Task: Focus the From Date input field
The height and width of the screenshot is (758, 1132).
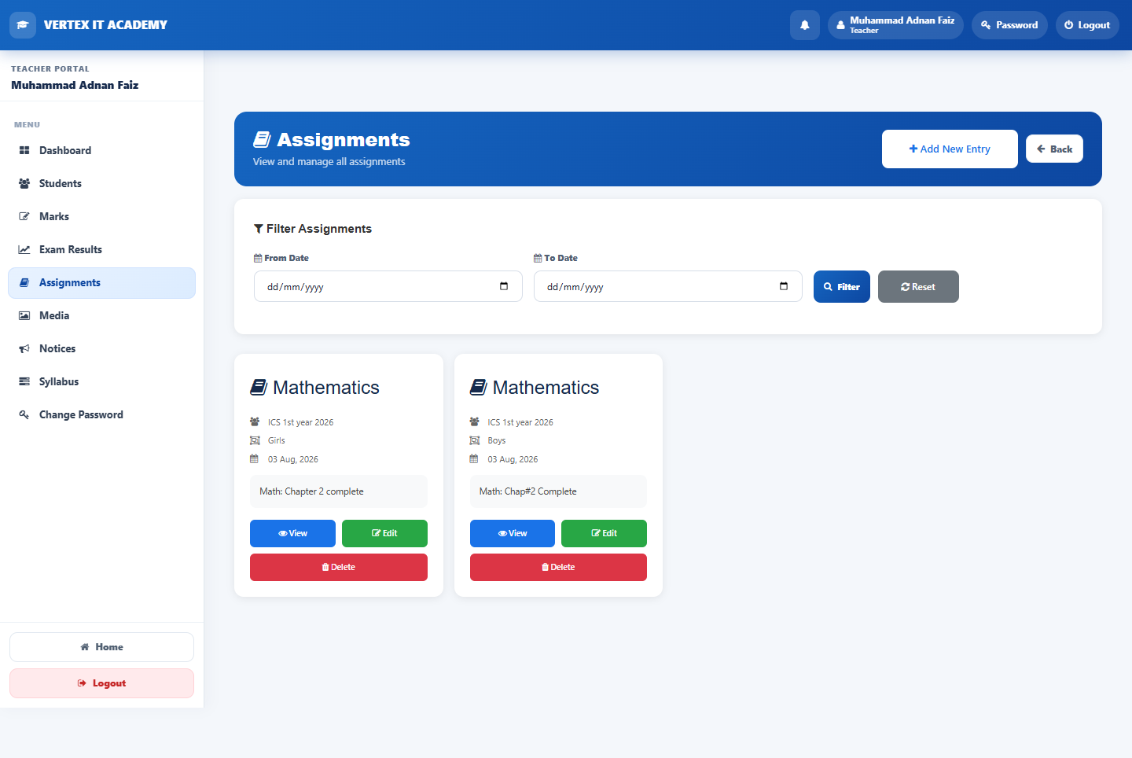Action: coord(388,286)
